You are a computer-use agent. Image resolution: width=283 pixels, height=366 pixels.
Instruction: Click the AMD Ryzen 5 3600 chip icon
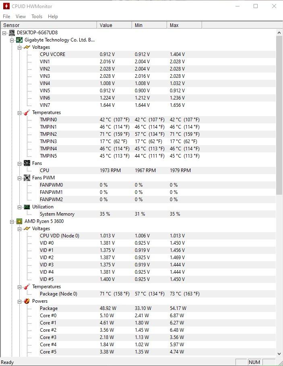pos(19,221)
